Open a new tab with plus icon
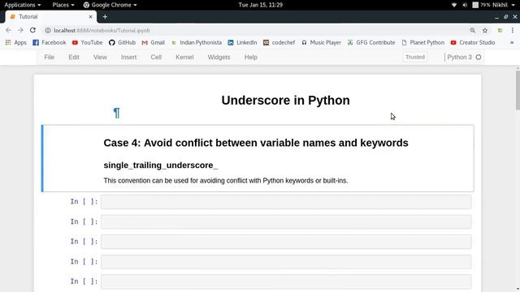The width and height of the screenshot is (520, 292). click(x=105, y=16)
